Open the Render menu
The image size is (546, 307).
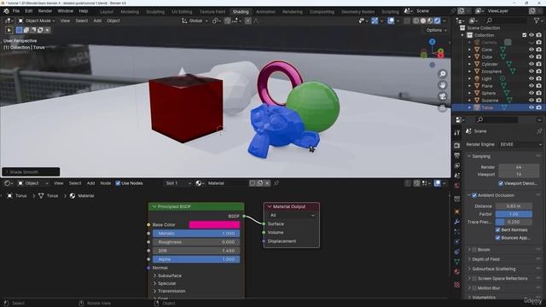pyautogui.click(x=45, y=11)
